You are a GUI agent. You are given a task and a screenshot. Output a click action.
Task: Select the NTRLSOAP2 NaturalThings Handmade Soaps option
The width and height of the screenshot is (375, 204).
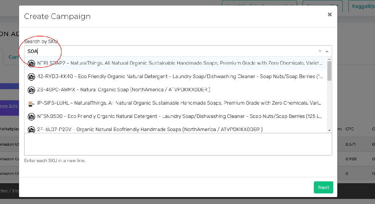point(176,63)
